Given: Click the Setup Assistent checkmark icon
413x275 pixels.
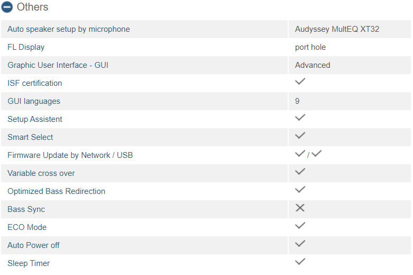Looking at the screenshot, I should pos(300,118).
